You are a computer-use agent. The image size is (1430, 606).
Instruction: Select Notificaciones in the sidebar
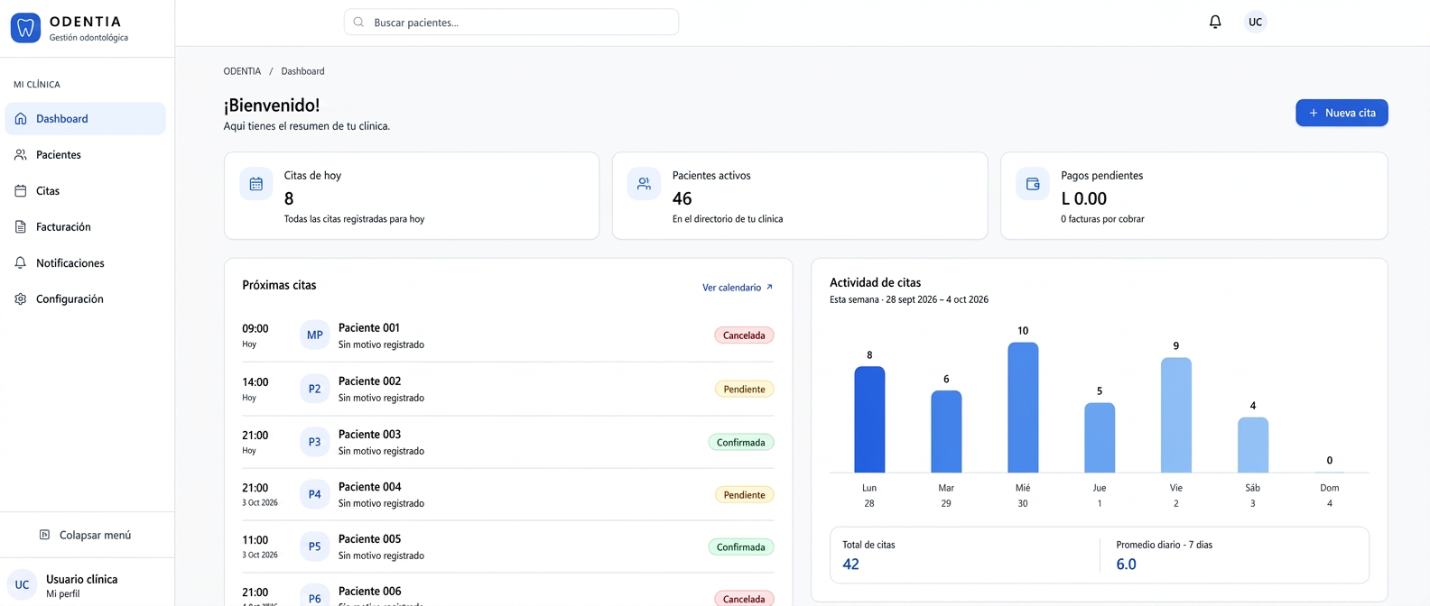(x=85, y=262)
